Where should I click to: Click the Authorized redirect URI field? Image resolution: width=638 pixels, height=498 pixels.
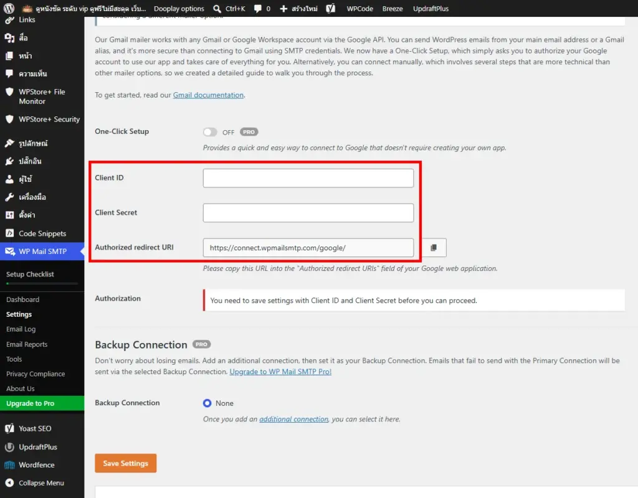[308, 248]
